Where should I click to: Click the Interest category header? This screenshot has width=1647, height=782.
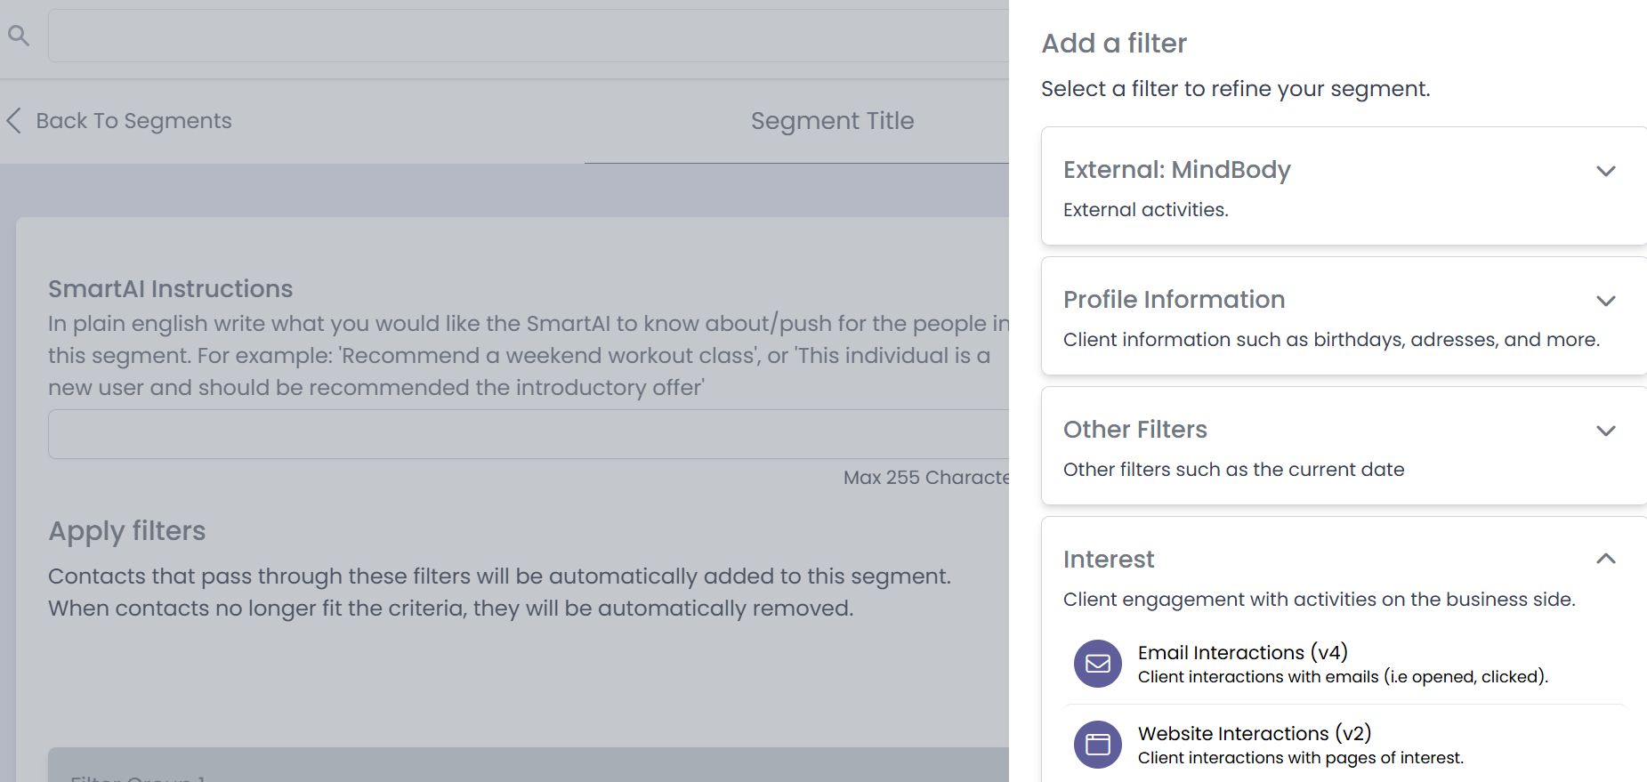pyautogui.click(x=1108, y=559)
